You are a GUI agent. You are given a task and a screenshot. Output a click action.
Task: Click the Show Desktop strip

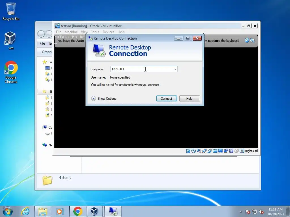coord(288,211)
